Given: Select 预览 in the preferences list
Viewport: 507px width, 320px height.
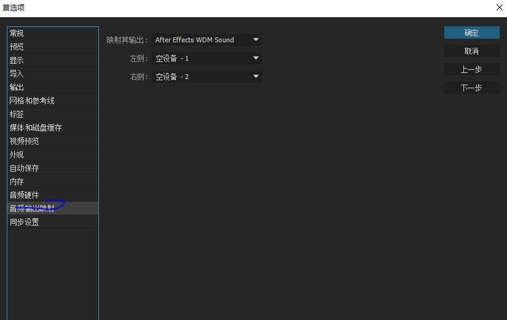Looking at the screenshot, I should pyautogui.click(x=53, y=47).
